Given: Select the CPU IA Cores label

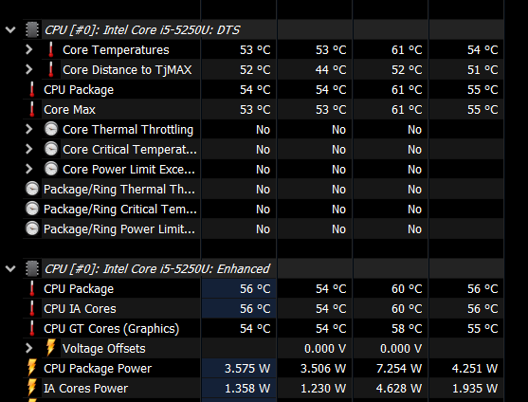Looking at the screenshot, I should (x=81, y=309).
